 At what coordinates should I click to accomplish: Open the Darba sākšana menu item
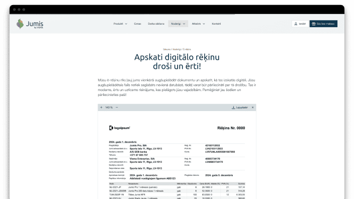coord(156,24)
